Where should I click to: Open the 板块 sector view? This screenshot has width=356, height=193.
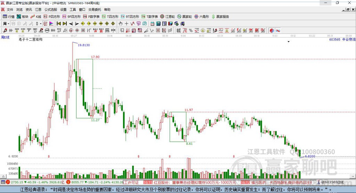[x=22, y=17]
